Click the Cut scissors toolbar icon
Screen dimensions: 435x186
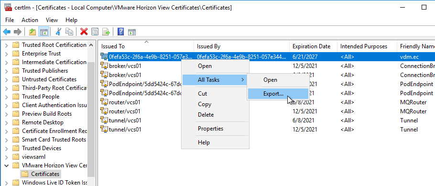point(58,32)
